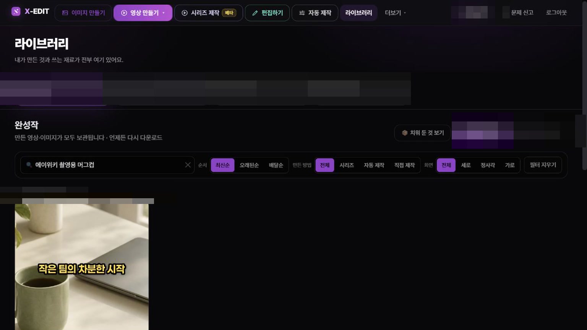Filter by 시리즈 creation method

click(347, 165)
